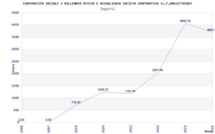The width and height of the screenshot is (215, 134).
Task: Click the 2007 x-axis year label
Action: (x=49, y=129)
